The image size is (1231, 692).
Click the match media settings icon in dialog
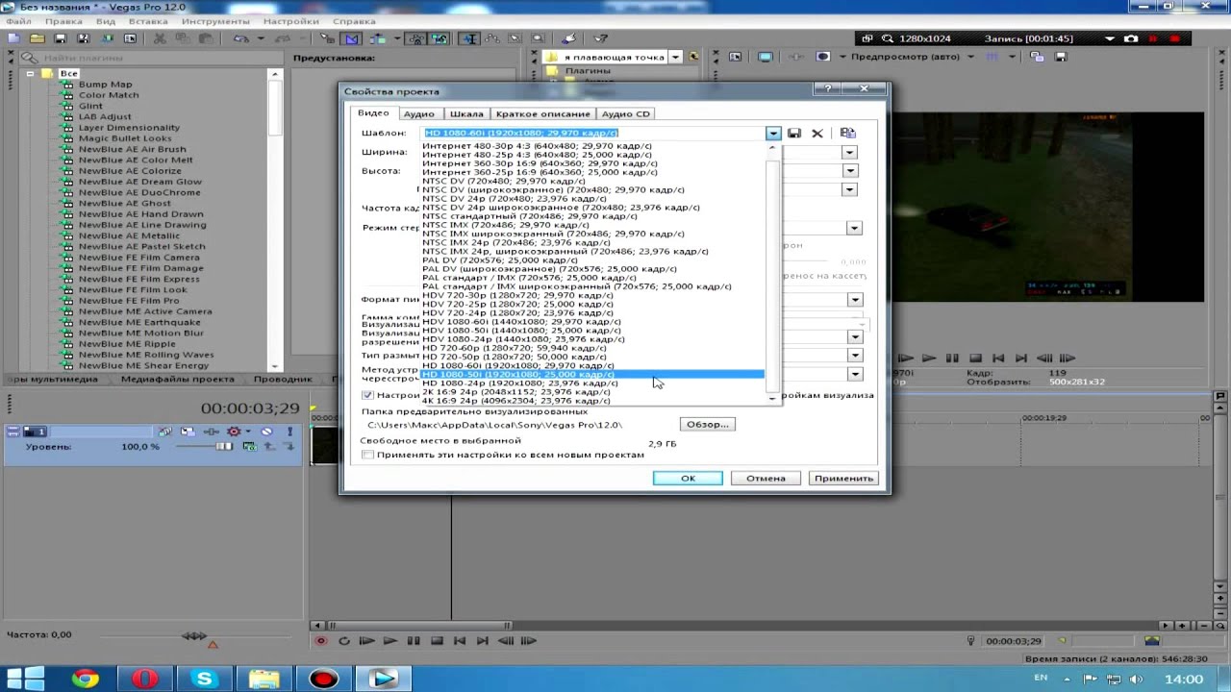pos(847,133)
